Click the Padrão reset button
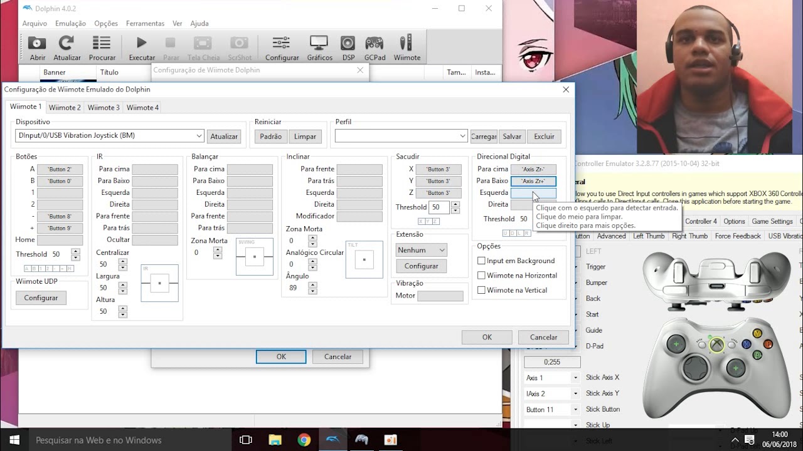Screen dimensions: 803x451 point(270,136)
